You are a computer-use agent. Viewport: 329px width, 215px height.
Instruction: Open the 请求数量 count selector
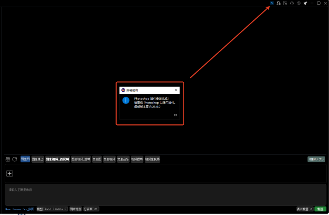pyautogui.click(x=305, y=209)
